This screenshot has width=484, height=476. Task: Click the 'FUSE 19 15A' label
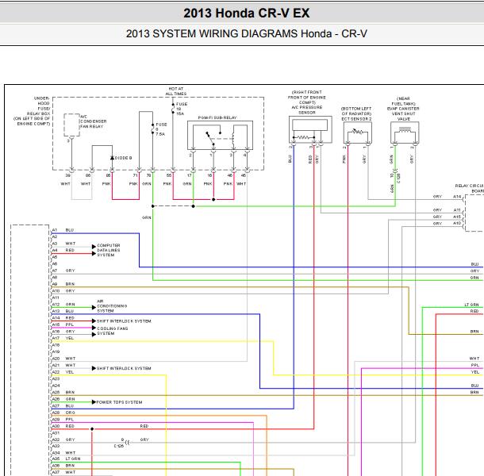click(182, 109)
